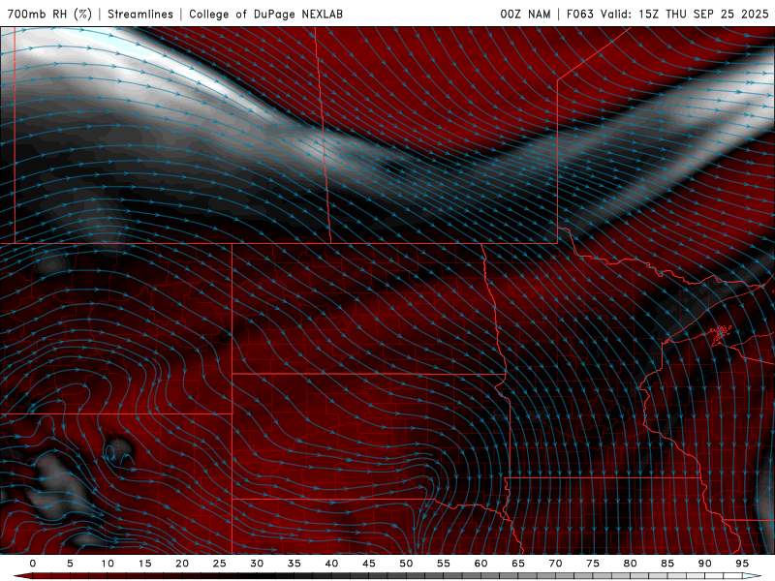
Task: Click the colorbar label "10"
Action: [x=108, y=564]
